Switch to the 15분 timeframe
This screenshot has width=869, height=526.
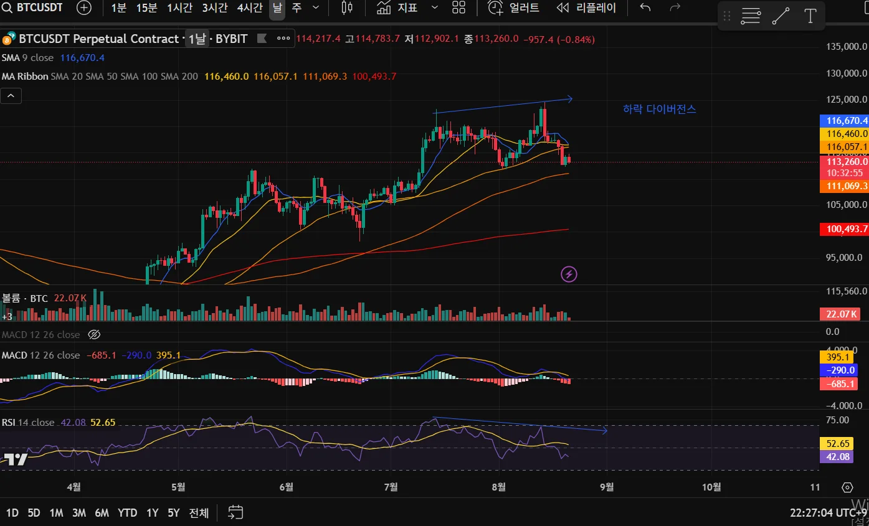[x=147, y=8]
